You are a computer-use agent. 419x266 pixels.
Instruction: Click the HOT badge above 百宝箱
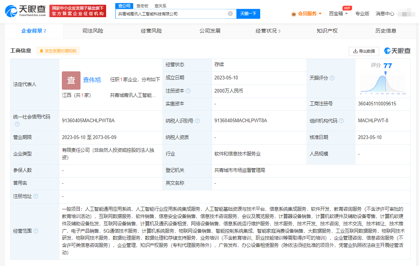pyautogui.click(x=347, y=8)
